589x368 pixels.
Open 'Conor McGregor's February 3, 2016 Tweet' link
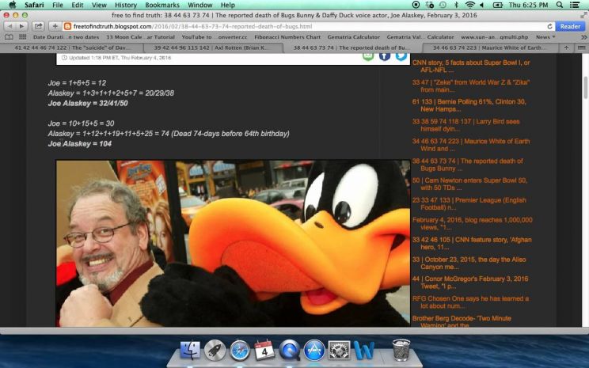[x=470, y=283]
